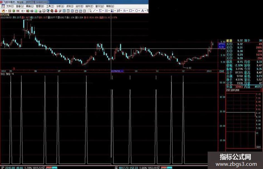Viewport: 263px width, 169px height.
Task: Click the first window layout icon after the eraser
Action: coord(64,11)
